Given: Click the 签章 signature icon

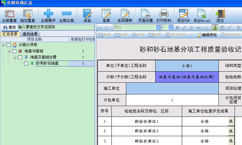Looking at the screenshot, I should tap(106, 16).
